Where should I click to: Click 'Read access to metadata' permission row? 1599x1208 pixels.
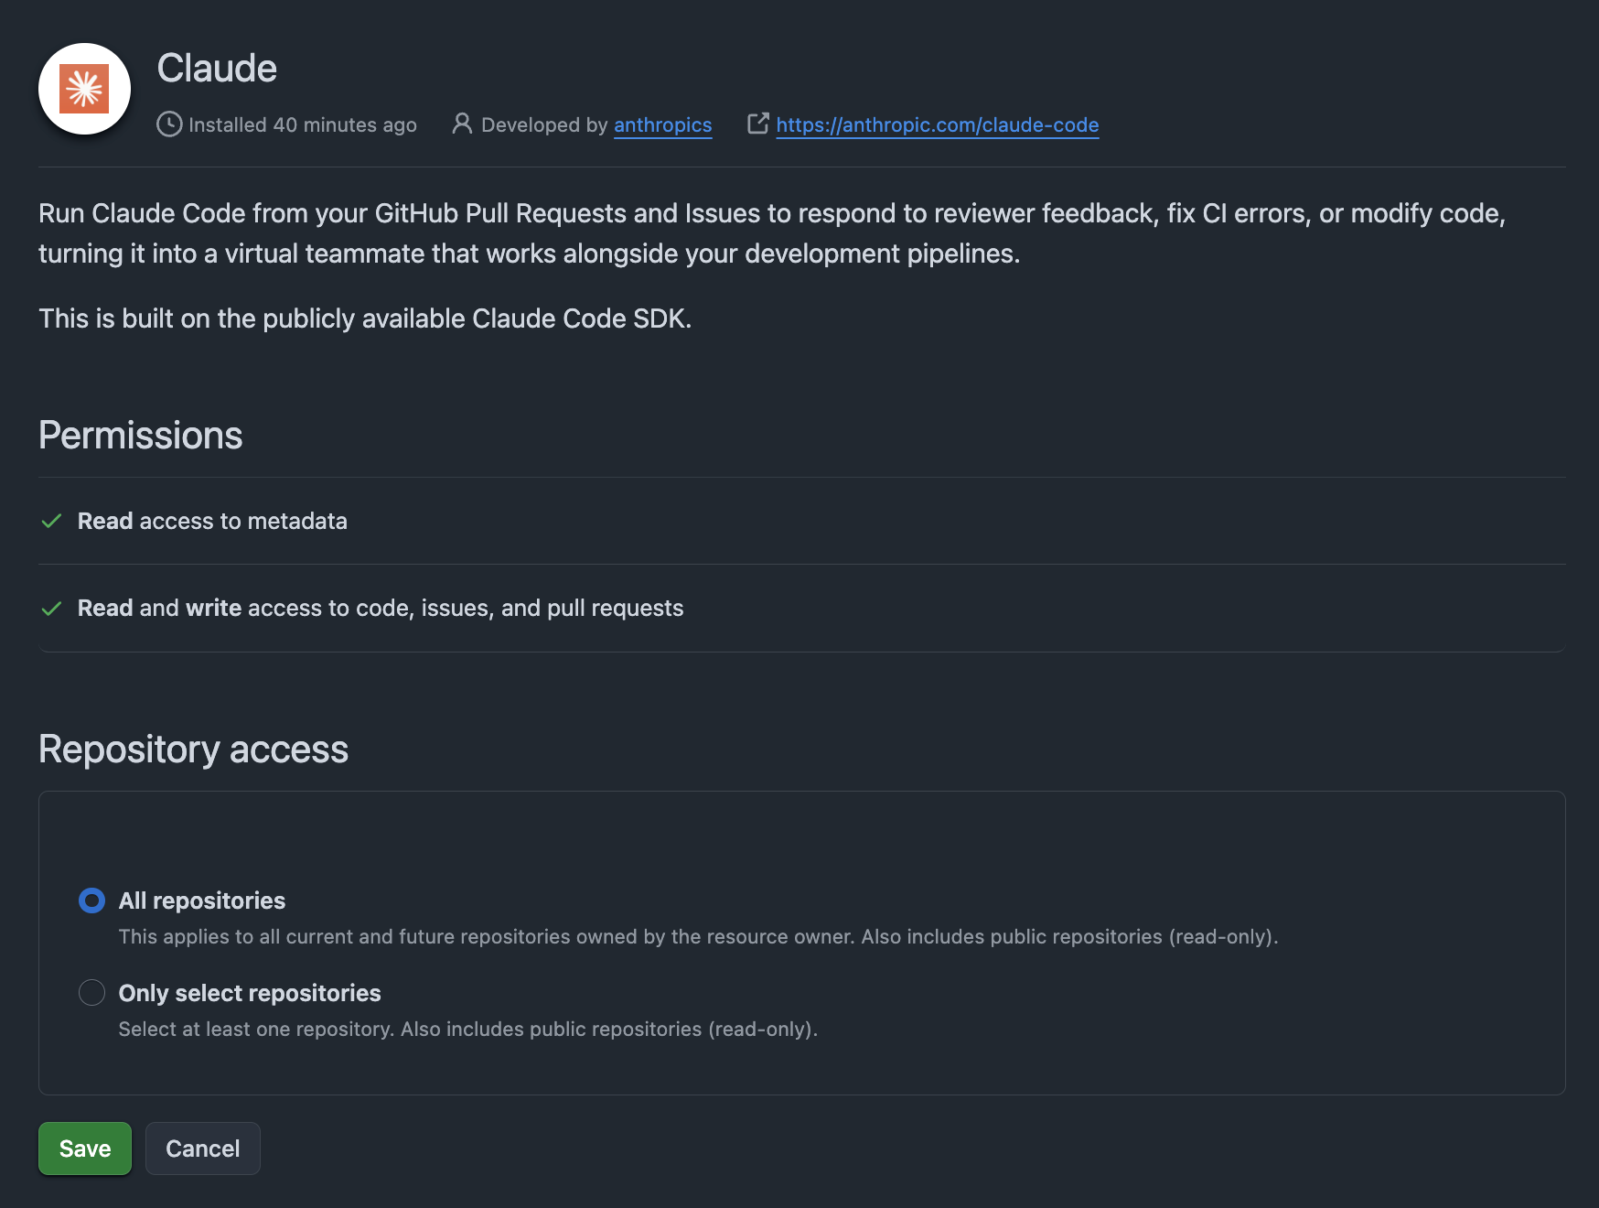coord(802,521)
